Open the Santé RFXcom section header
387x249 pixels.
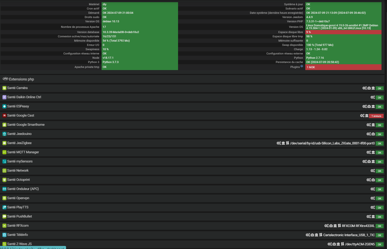tap(193, 226)
